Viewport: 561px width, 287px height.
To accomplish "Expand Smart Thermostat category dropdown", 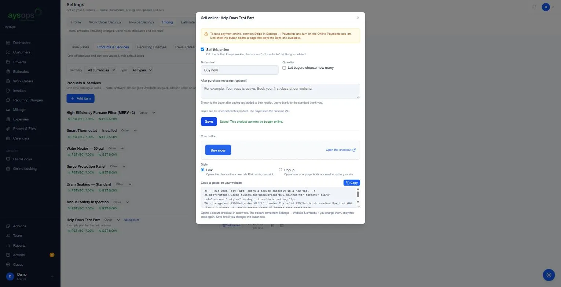I will (129, 130).
